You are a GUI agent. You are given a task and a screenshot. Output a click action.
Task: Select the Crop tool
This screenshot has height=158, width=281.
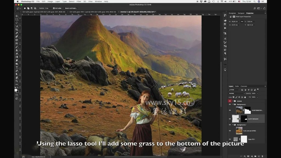point(17,30)
